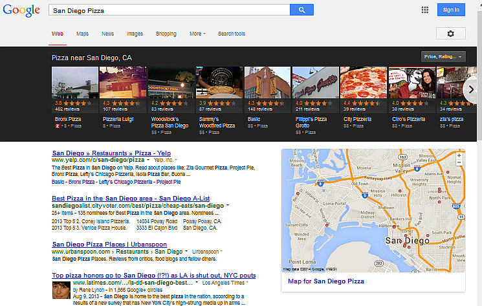Select the Pizzeria Luigi photo card

123,83
